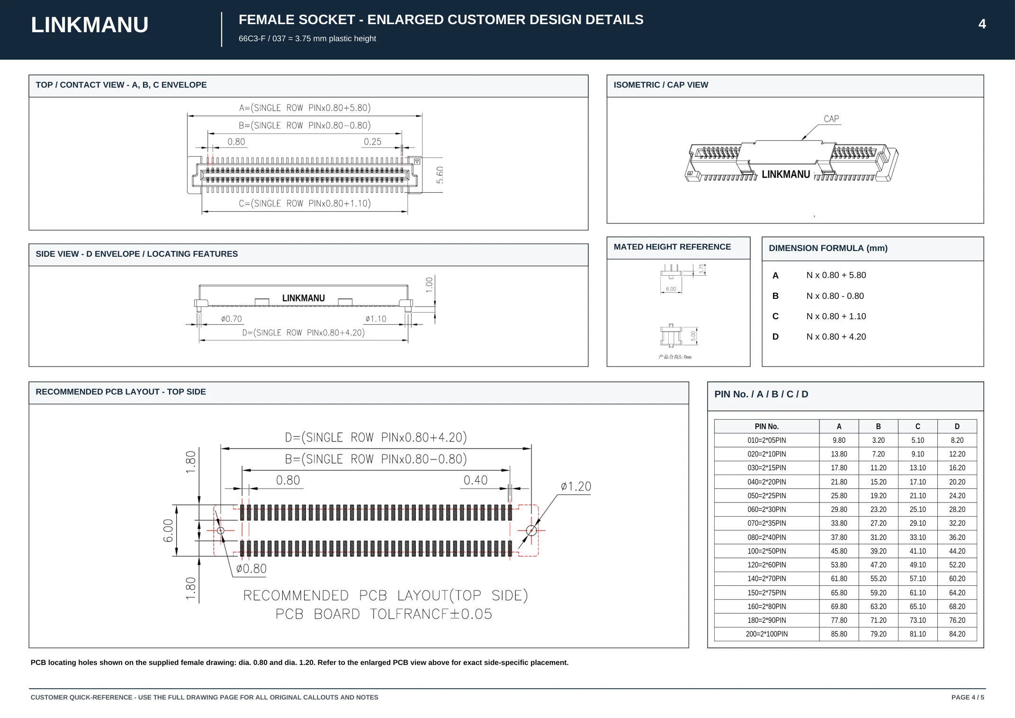1015x718 pixels.
Task: Click the table row 120=2*60PIN
Action: 845,565
